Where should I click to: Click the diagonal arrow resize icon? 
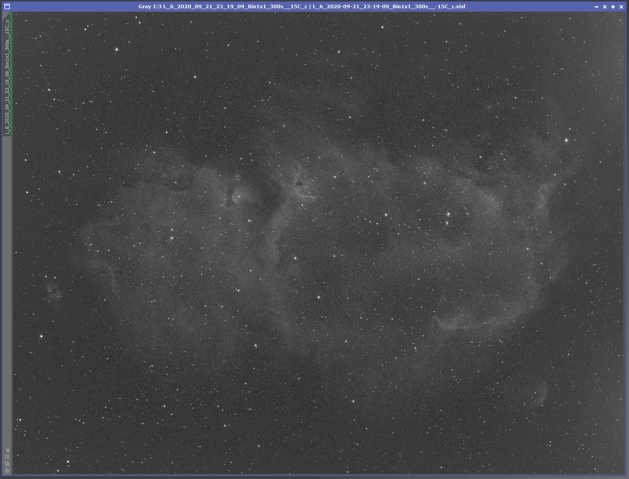click(x=7, y=449)
